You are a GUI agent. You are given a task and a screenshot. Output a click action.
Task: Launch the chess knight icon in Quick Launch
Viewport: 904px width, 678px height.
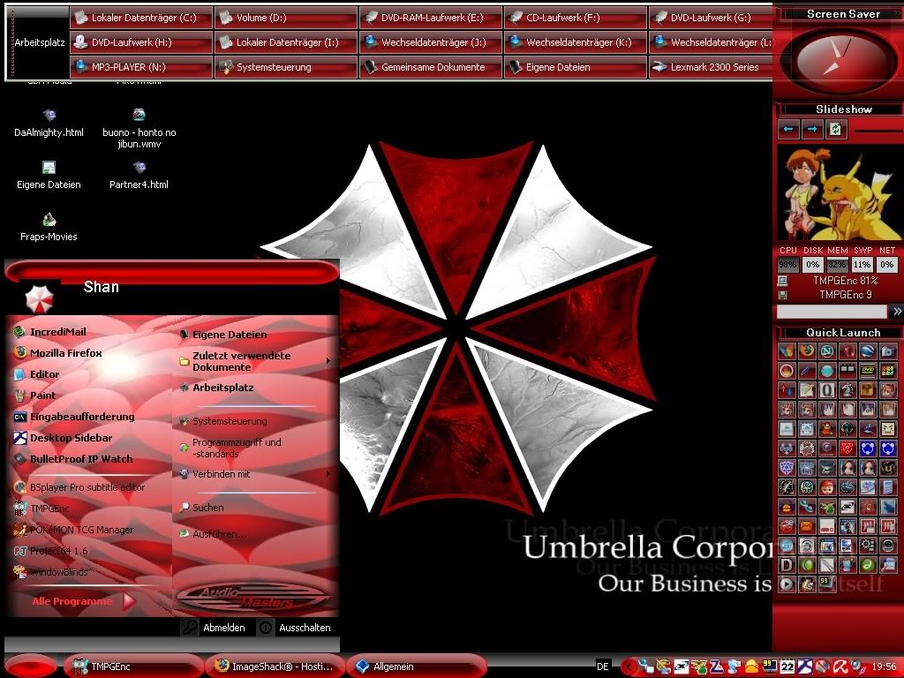847,389
